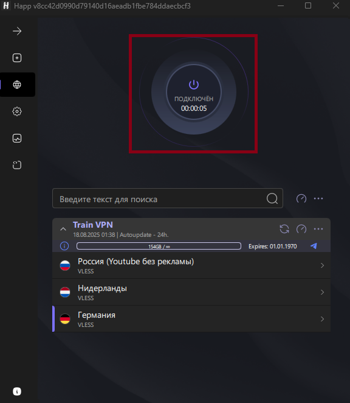Expand the sidebar with the arrow icon
350x403 pixels.
pyautogui.click(x=17, y=31)
